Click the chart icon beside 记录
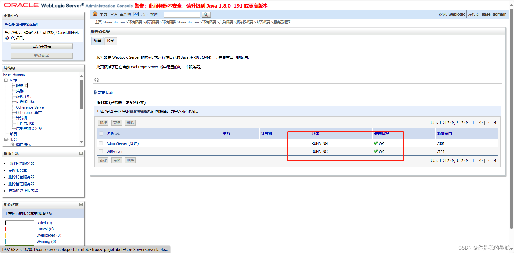The height and width of the screenshot is (253, 514). coord(136,14)
